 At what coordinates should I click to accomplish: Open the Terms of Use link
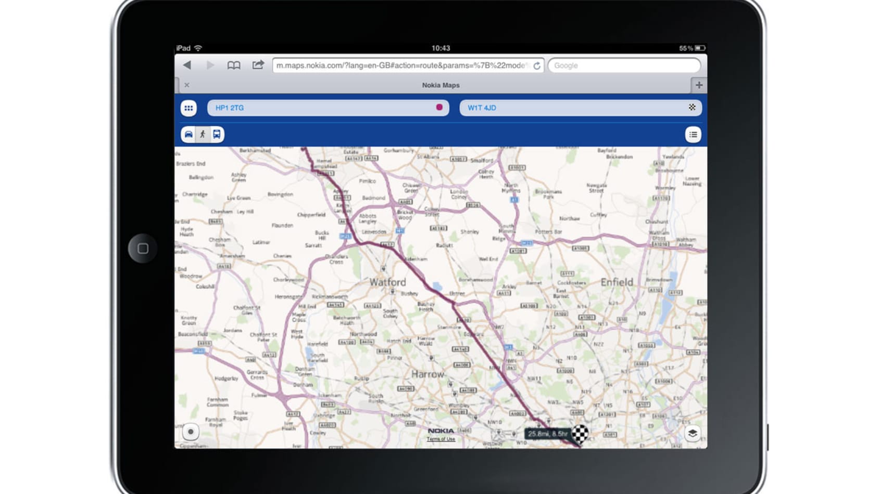click(x=441, y=439)
